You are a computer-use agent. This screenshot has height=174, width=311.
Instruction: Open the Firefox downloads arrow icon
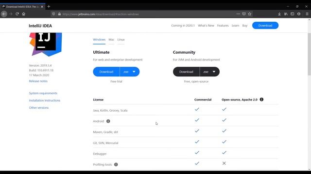(279, 14)
